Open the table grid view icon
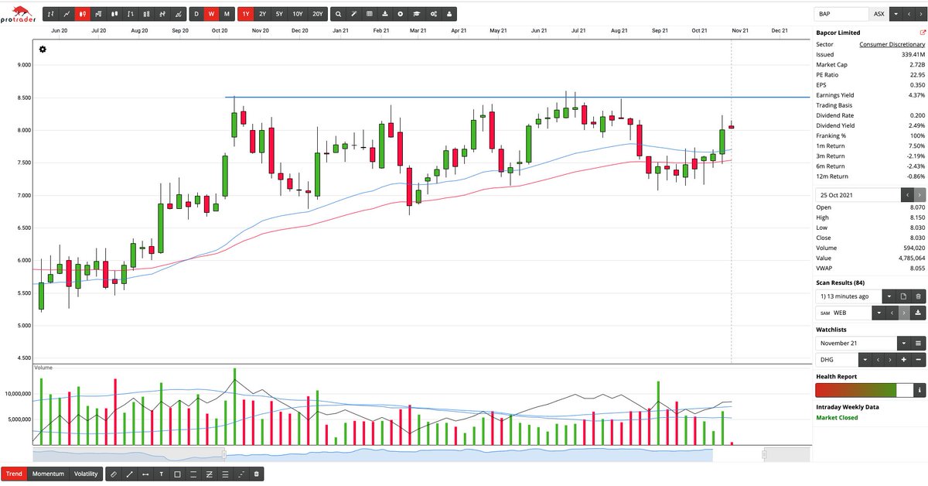Viewport: 928px width, 486px height. pyautogui.click(x=369, y=14)
